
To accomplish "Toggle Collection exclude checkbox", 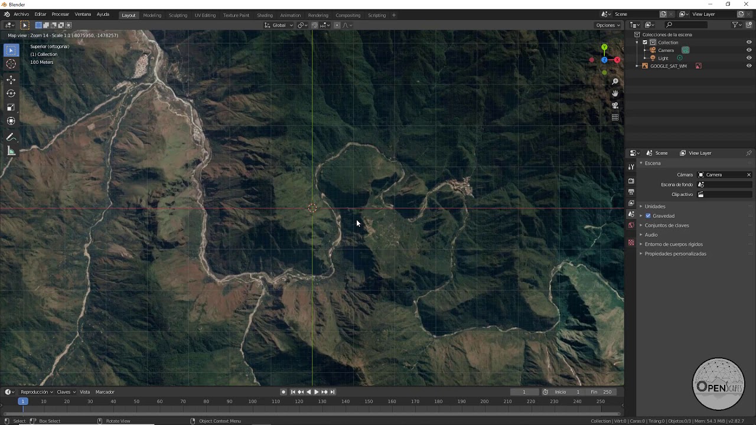I will 645,42.
